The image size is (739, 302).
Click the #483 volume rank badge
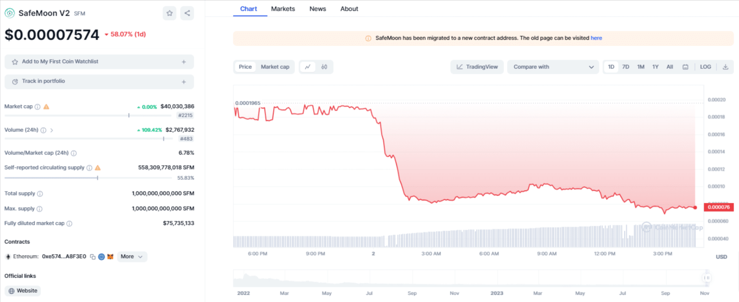(x=186, y=139)
